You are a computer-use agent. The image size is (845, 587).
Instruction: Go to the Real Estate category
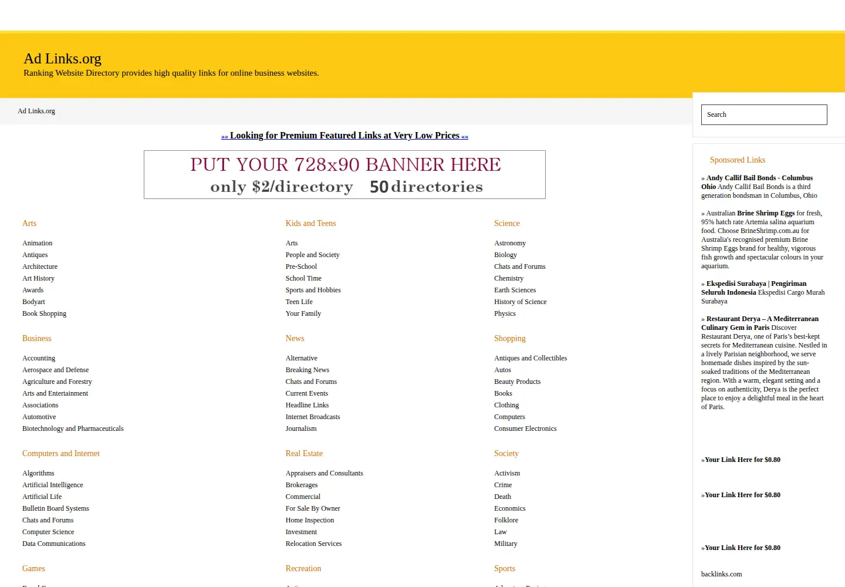[x=304, y=454]
